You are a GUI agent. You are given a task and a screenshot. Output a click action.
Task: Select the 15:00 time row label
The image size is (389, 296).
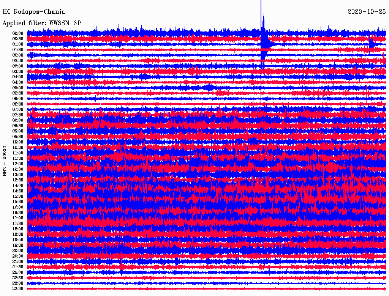pyautogui.click(x=18, y=197)
